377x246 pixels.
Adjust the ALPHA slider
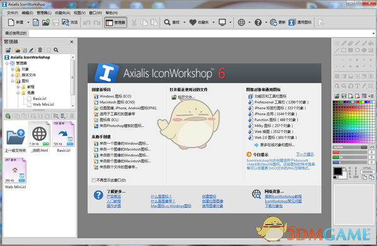[350, 147]
